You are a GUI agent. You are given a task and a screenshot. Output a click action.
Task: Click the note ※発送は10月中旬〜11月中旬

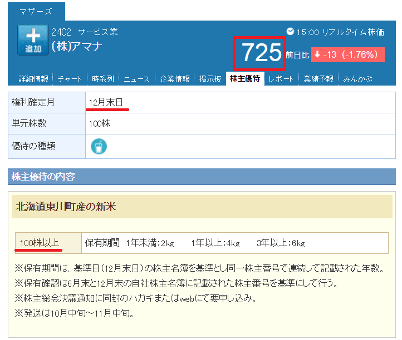pos(75,313)
